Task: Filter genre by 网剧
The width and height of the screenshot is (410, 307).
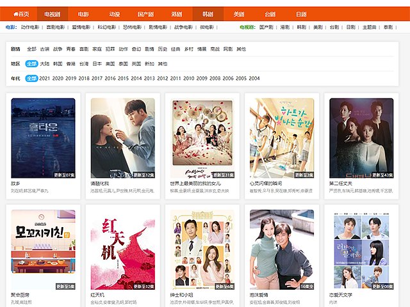Action: coord(228,49)
